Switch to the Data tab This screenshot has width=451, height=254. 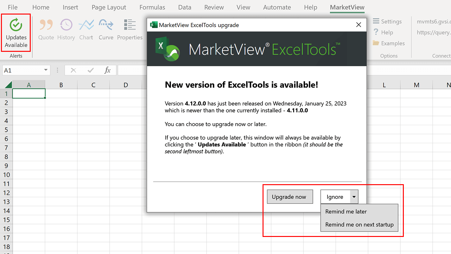[185, 7]
